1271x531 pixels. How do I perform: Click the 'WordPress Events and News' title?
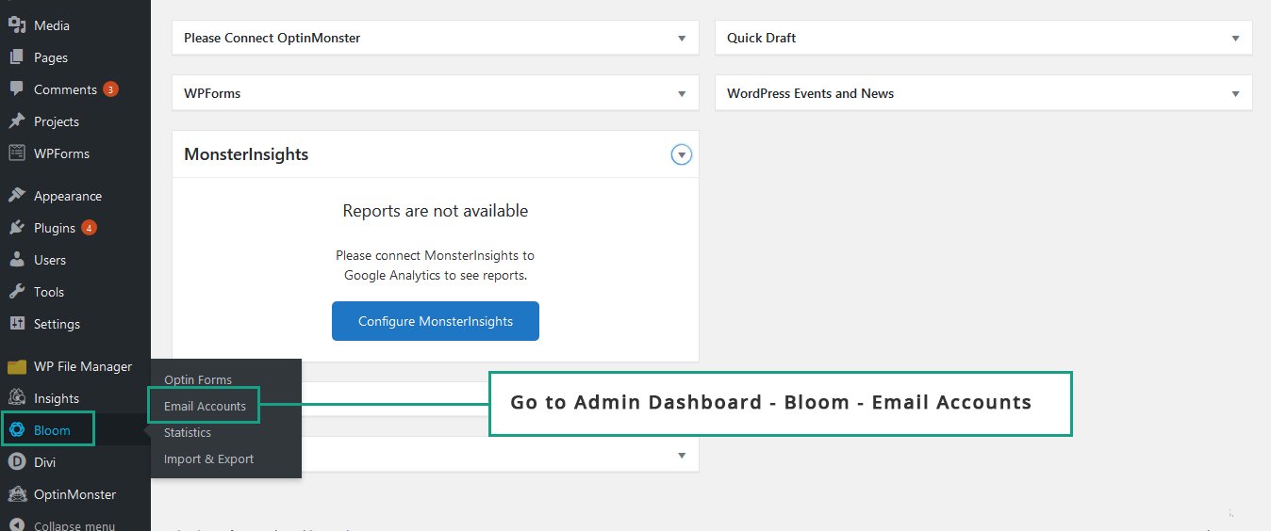(811, 94)
